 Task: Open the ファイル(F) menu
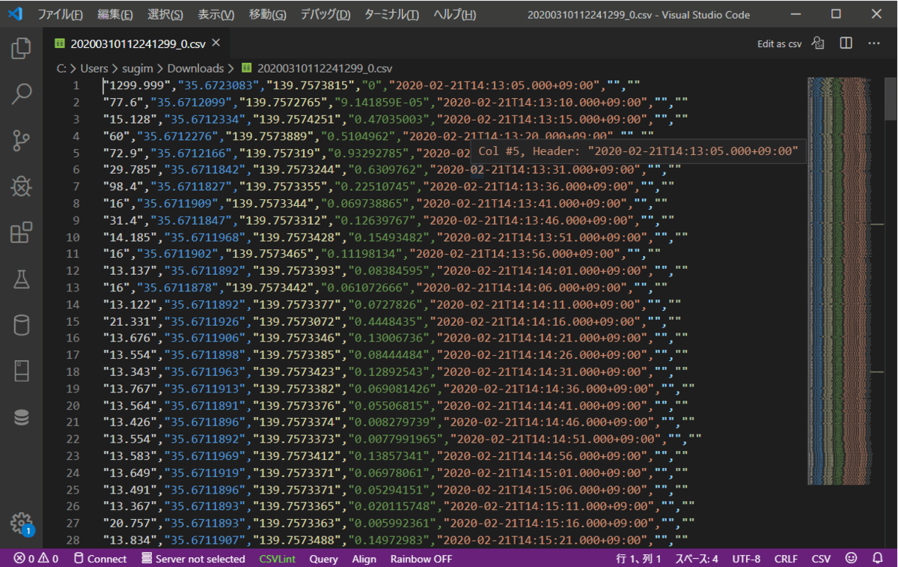pos(61,15)
